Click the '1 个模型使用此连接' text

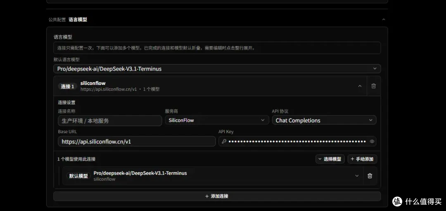[x=76, y=159]
